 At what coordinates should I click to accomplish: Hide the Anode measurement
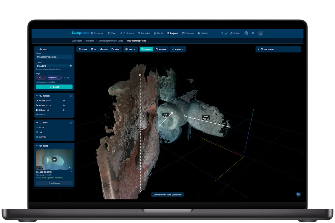pos(64,105)
